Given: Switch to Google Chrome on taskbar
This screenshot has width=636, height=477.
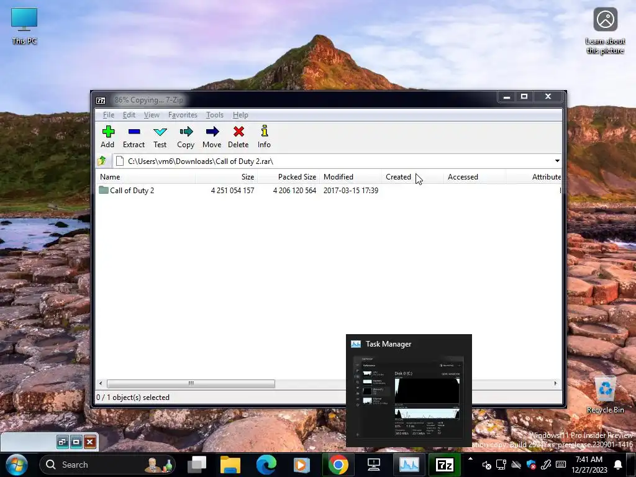Looking at the screenshot, I should click(x=338, y=465).
